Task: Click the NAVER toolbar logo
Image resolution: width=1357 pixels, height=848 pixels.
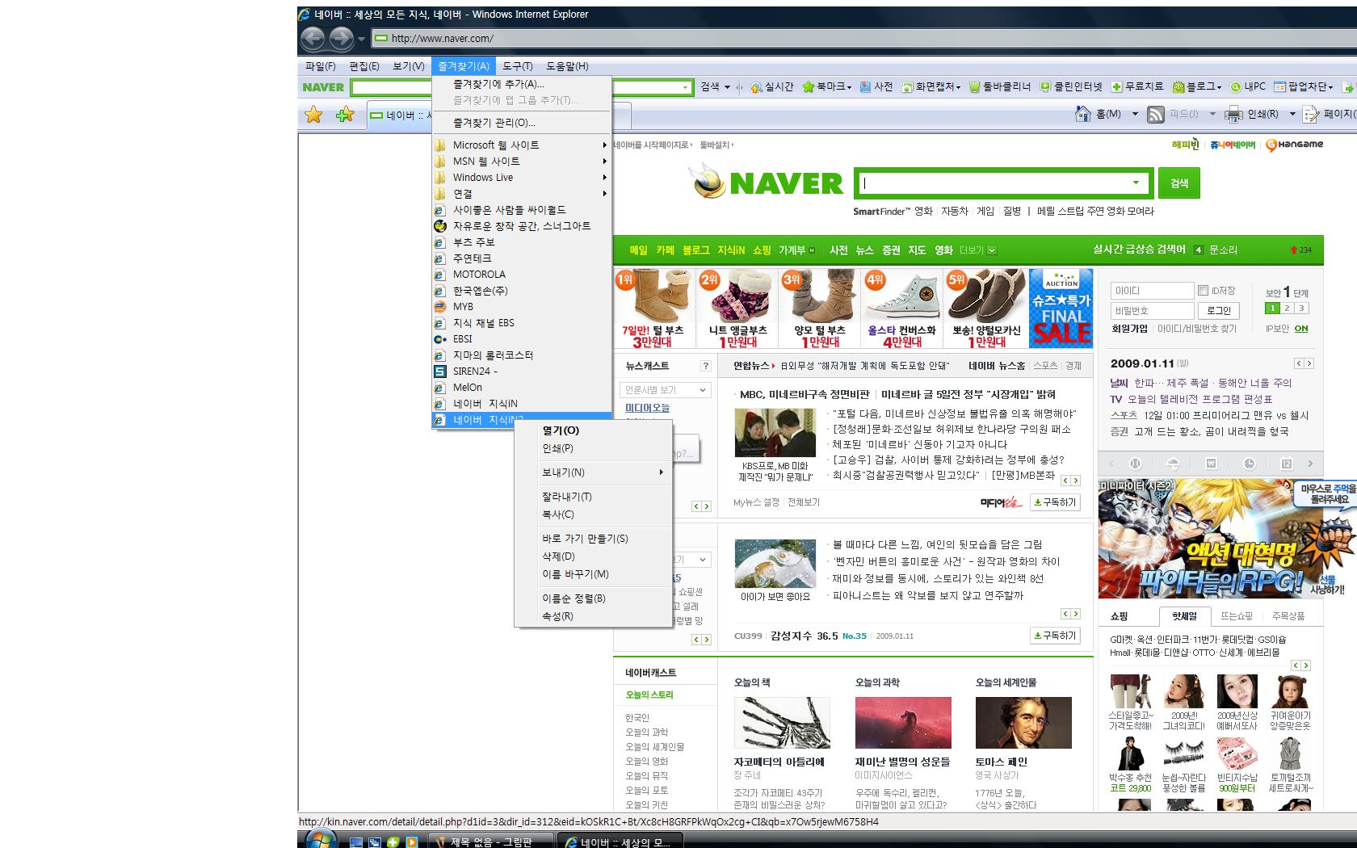Action: 323,87
